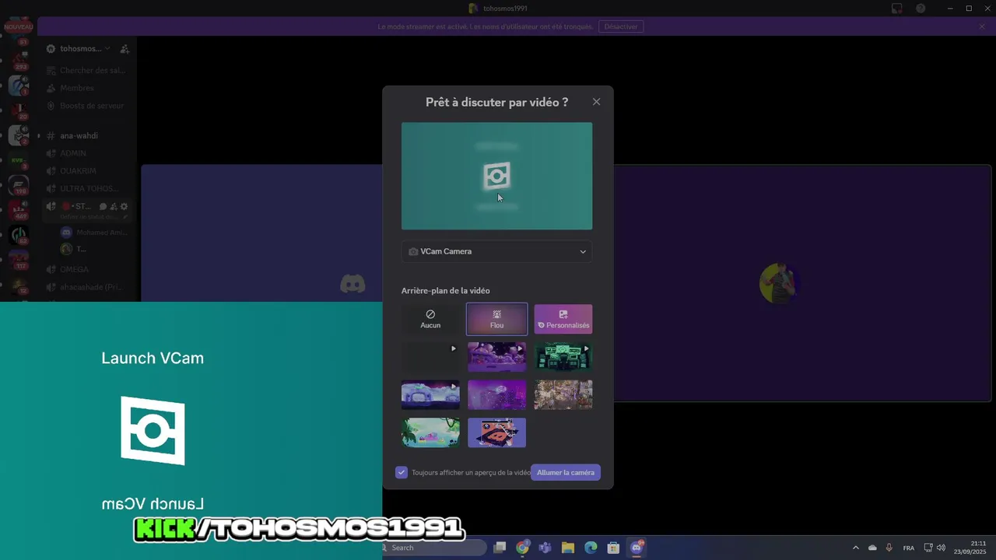Click the volume speaker tray icon
The width and height of the screenshot is (996, 560).
coord(941,548)
